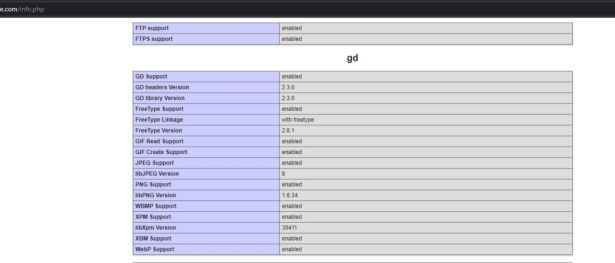Screen dimensions: 615x263
Task: Select the 'GD library Version' row label
Action: pos(206,98)
